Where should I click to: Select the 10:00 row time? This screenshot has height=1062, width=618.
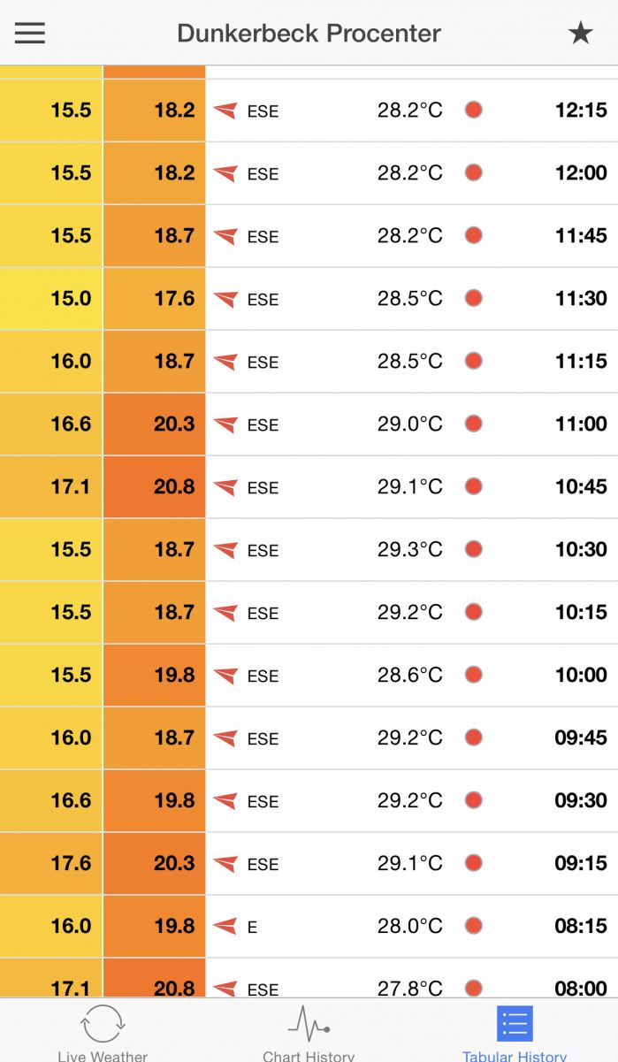click(581, 676)
